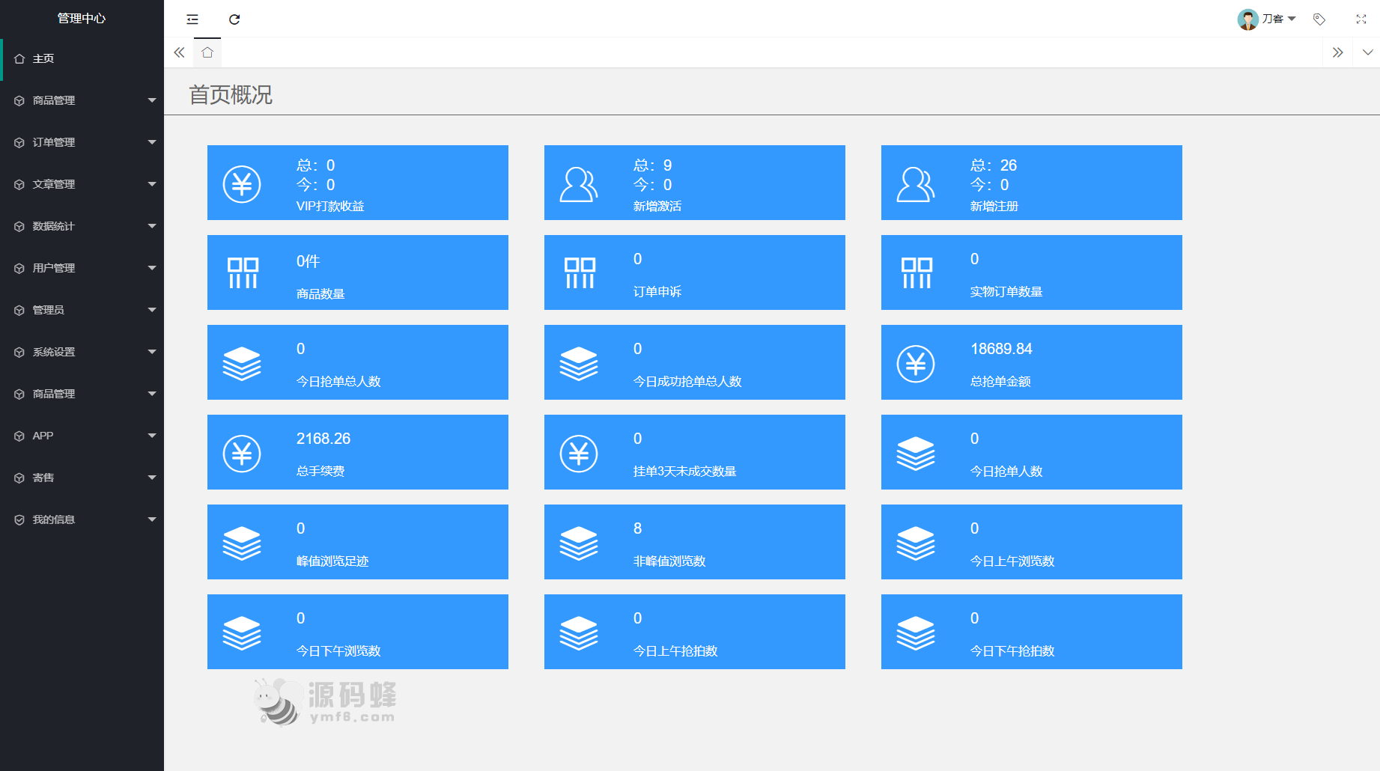The height and width of the screenshot is (771, 1380).
Task: Click the 总: 26 registration total
Action: pos(994,165)
